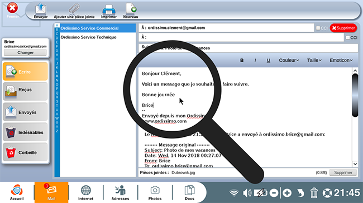This screenshot has height=203, width=363.
Task: Click the message body scrollbar thumb
Action: point(355,95)
